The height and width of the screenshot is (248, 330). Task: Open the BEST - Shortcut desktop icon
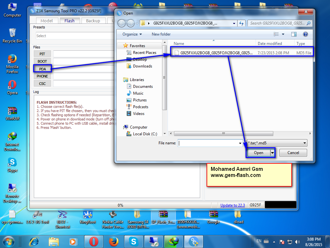[x=63, y=220]
